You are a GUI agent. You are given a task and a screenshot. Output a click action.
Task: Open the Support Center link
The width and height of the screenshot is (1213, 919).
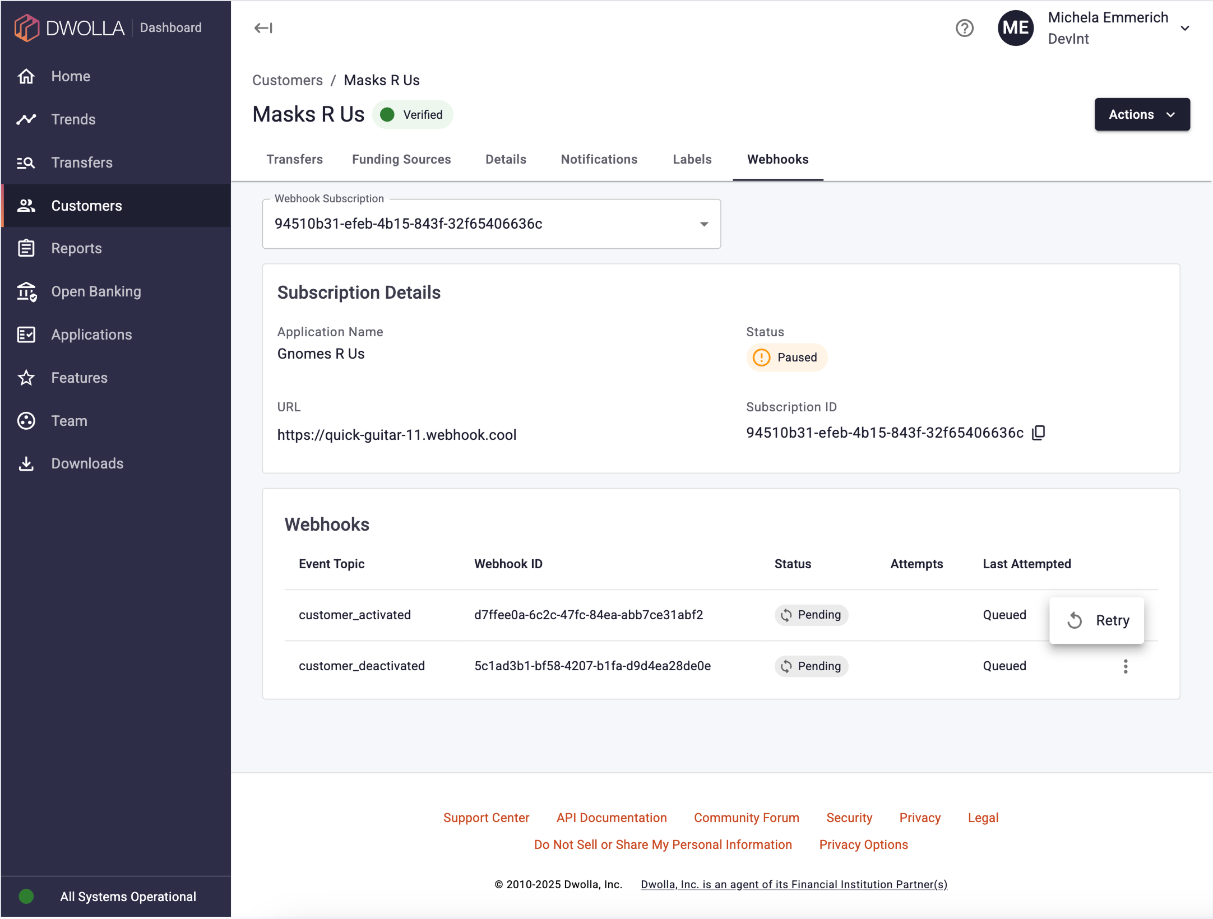point(486,818)
